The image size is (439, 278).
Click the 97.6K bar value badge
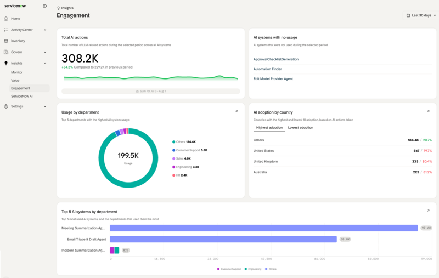[426, 228]
